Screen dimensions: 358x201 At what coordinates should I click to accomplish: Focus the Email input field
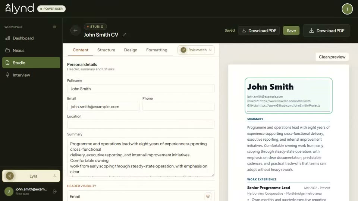point(103,106)
